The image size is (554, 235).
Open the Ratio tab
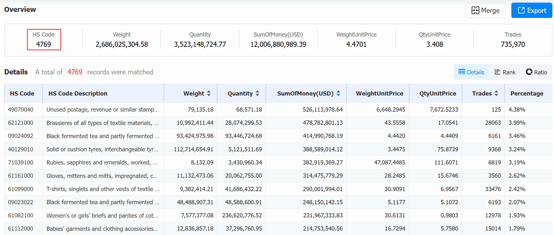[536, 72]
